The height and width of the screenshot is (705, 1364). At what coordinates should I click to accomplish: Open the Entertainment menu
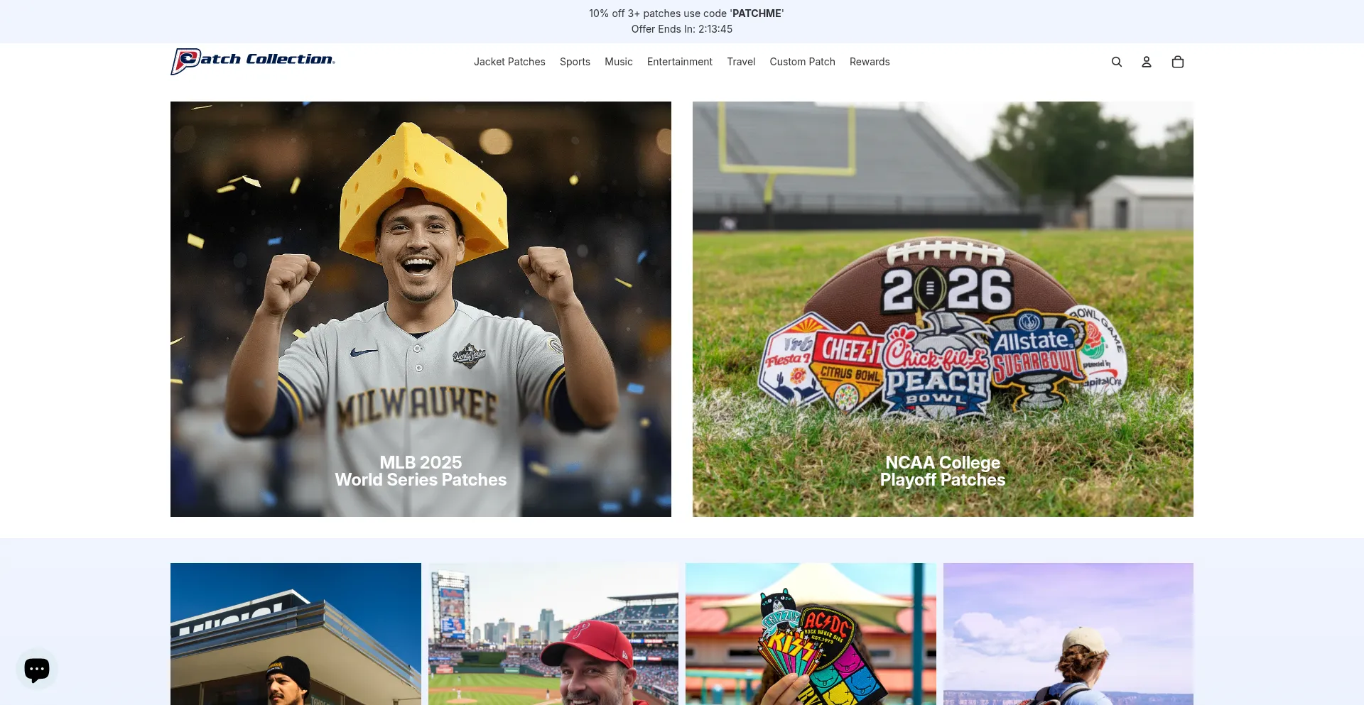680,62
